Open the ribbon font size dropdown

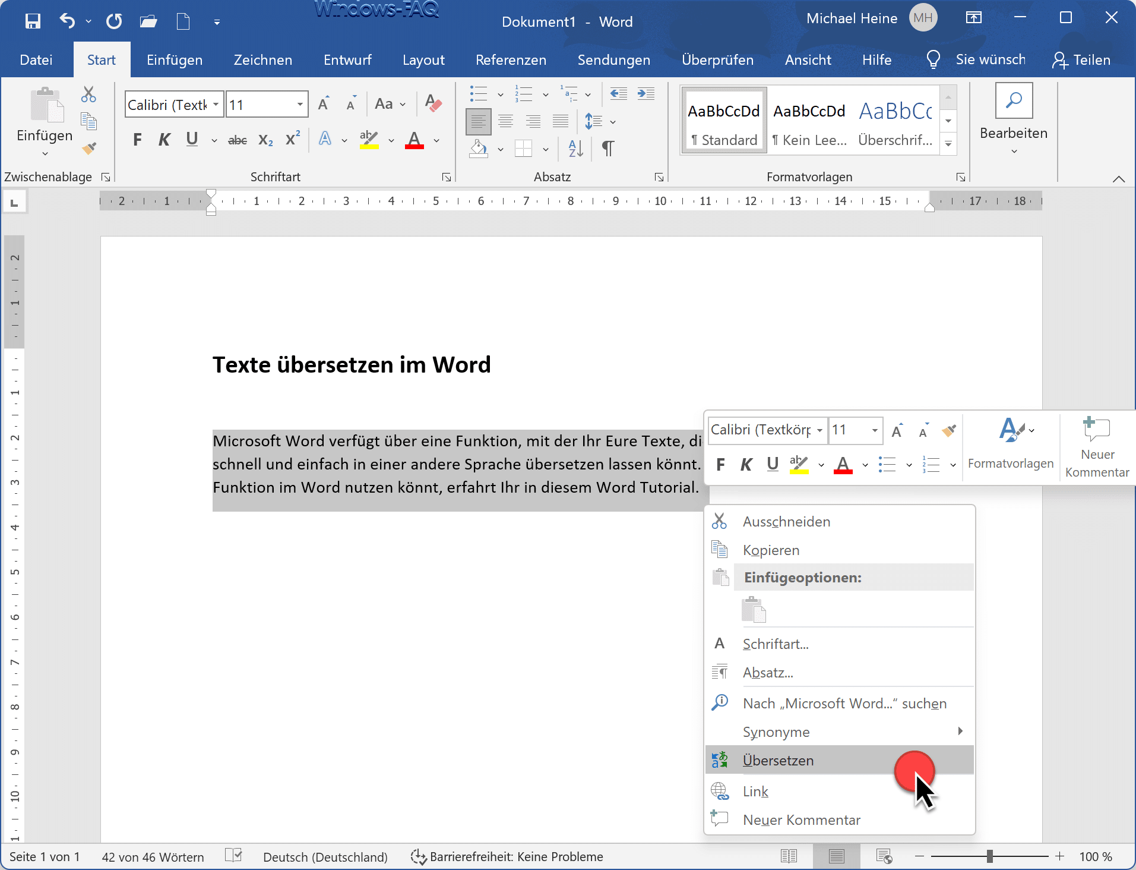(x=300, y=105)
